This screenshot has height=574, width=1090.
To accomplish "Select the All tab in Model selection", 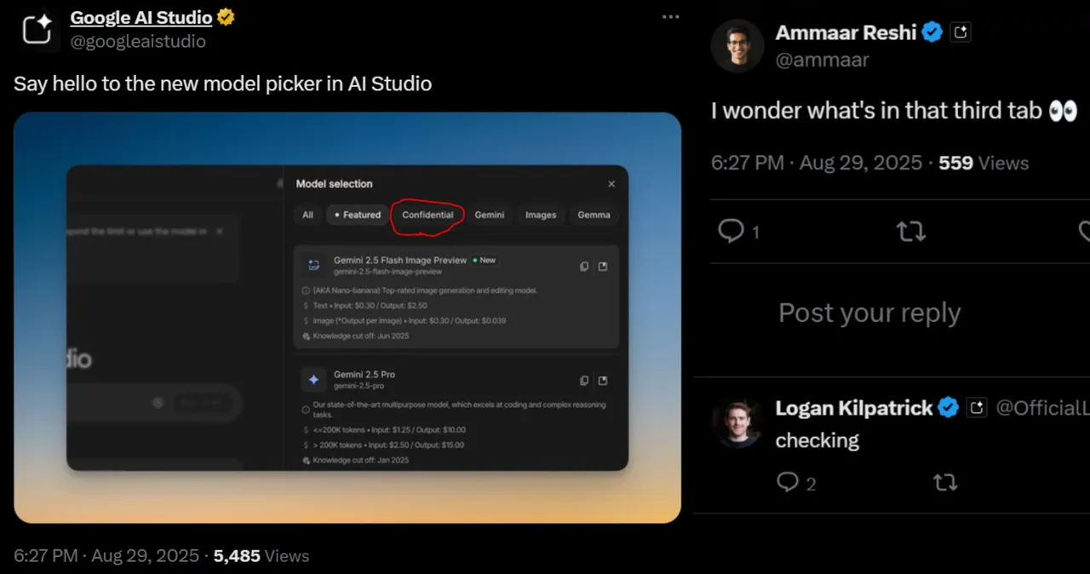I will click(307, 215).
